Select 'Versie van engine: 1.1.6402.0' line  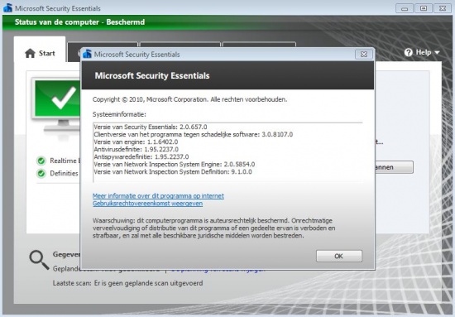tap(136, 142)
